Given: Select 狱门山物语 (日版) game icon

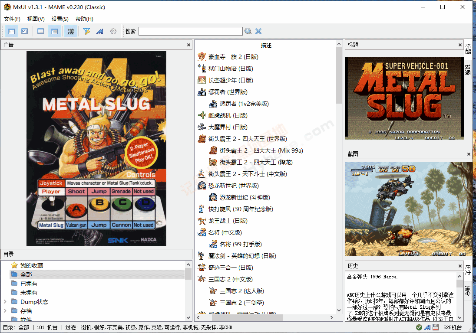Looking at the screenshot, I should pos(202,69).
